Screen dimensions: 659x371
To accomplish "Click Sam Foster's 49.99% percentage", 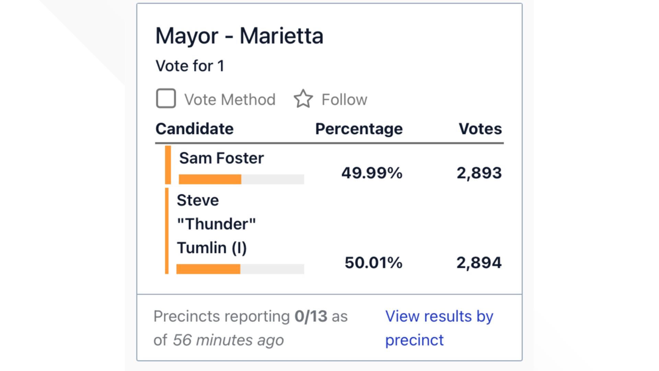I will point(372,173).
